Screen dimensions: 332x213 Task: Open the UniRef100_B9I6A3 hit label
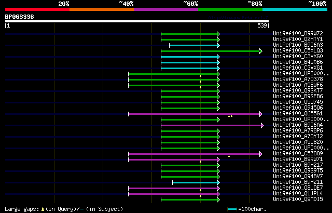(298, 45)
